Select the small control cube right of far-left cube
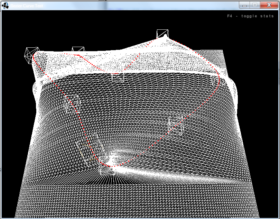 (78, 49)
